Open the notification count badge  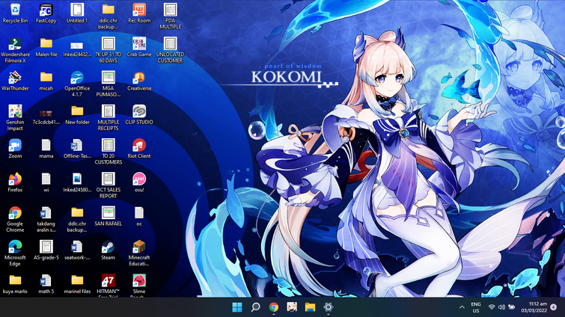pyautogui.click(x=554, y=307)
